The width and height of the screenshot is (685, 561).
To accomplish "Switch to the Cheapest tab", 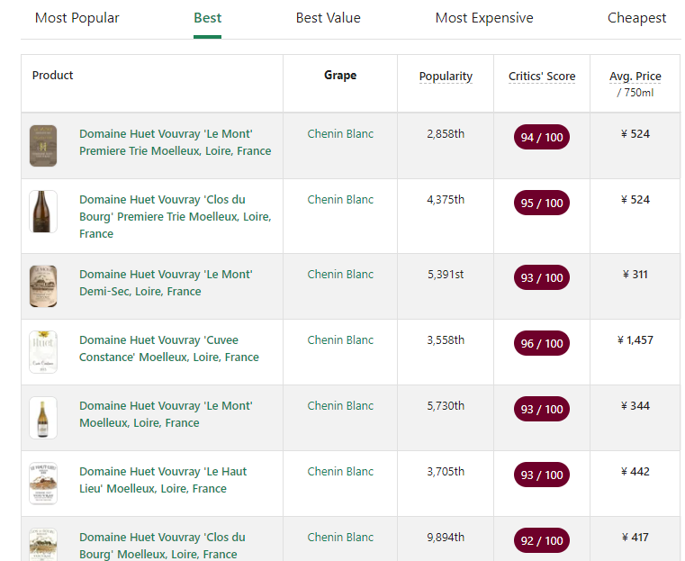I will coord(636,18).
